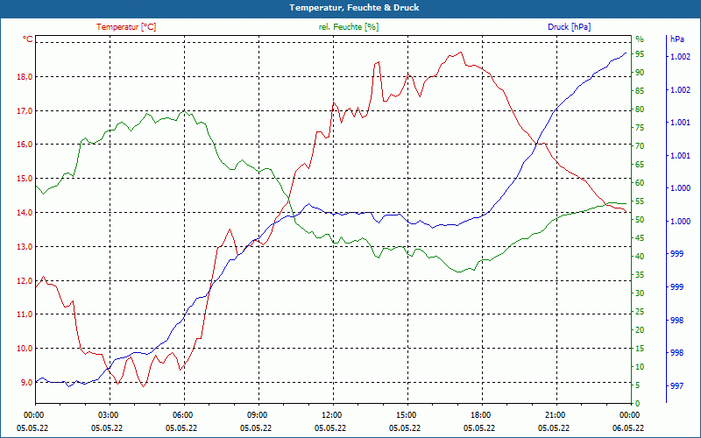Click green humidity axis value '95'
Screen dimensions: 701x438
[x=640, y=54]
